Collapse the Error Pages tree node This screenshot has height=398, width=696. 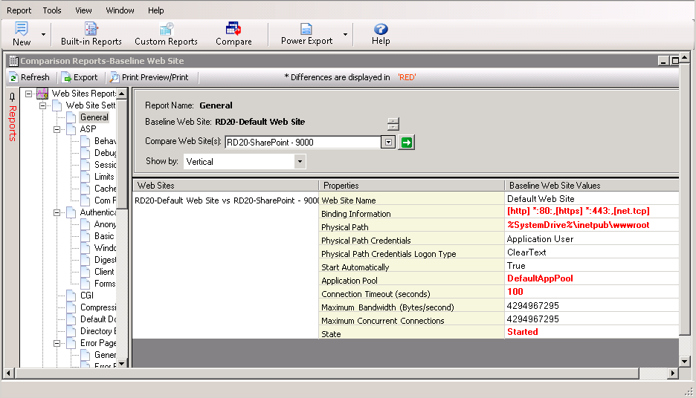point(57,344)
